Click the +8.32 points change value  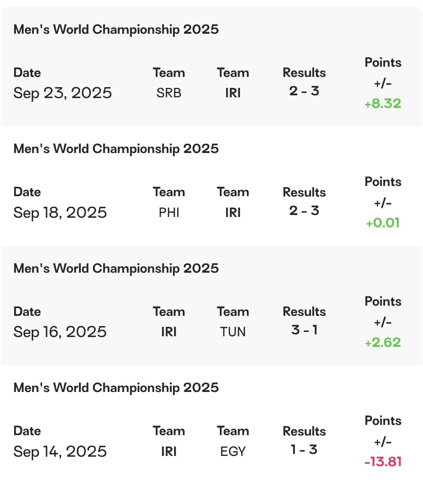pyautogui.click(x=383, y=104)
